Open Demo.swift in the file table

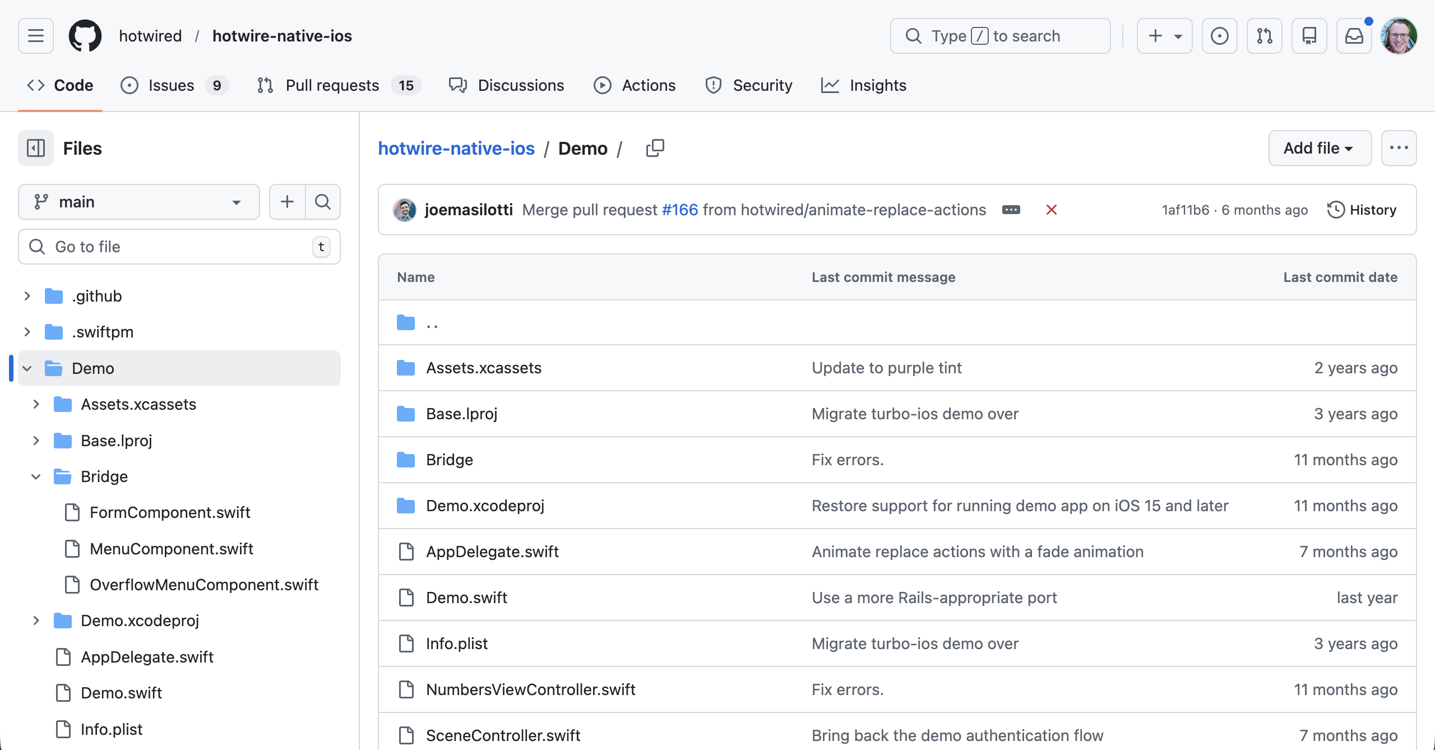point(466,598)
